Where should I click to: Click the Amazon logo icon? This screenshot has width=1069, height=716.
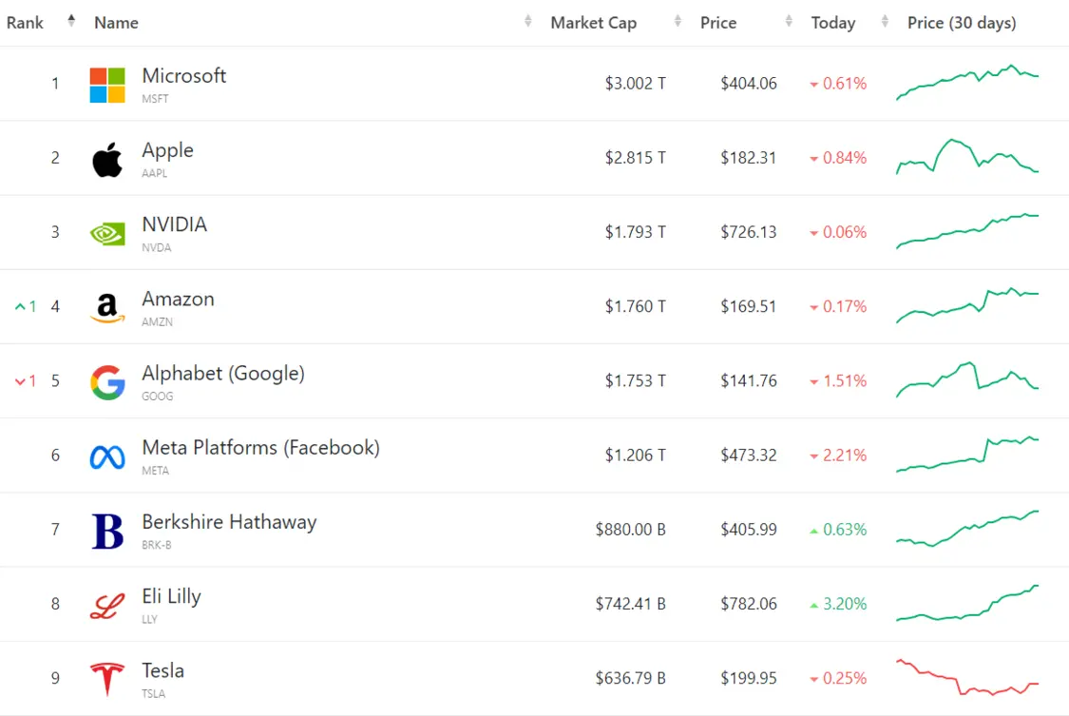click(x=107, y=307)
